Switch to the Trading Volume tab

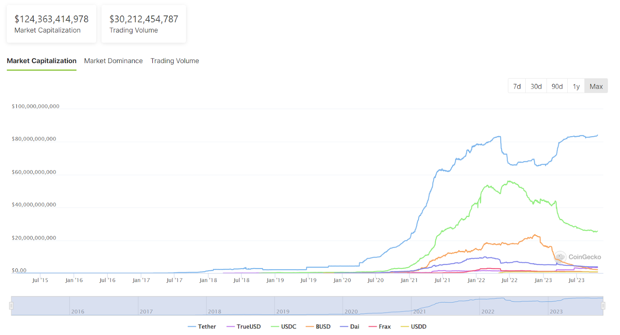[x=175, y=61]
